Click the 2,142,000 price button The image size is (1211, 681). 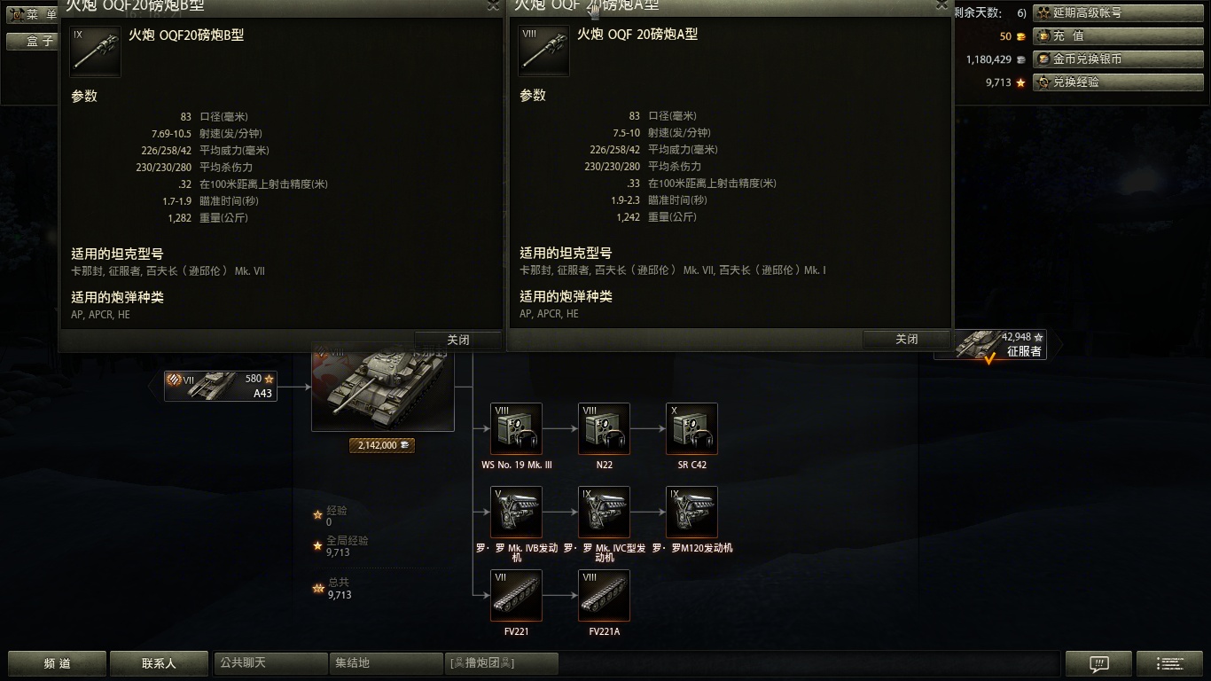pyautogui.click(x=382, y=445)
